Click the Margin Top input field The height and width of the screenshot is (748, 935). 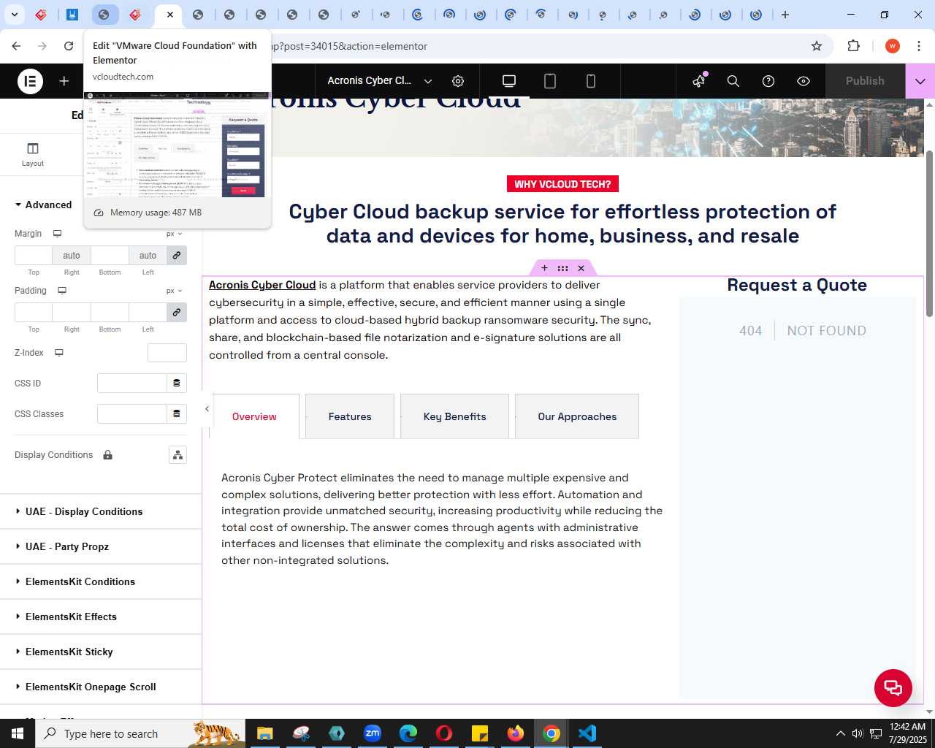(x=34, y=256)
